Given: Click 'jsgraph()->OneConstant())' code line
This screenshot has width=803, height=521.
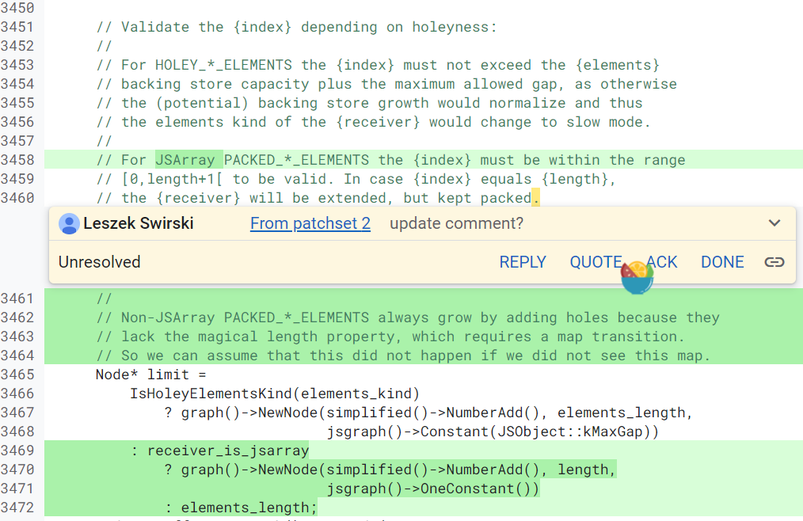Looking at the screenshot, I should [x=433, y=489].
